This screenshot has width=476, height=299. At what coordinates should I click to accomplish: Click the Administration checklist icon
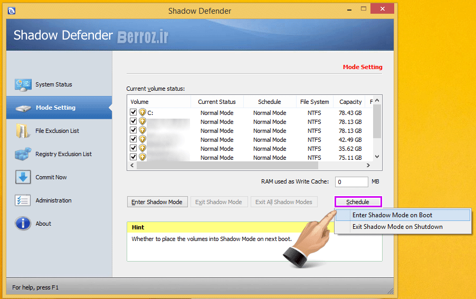point(23,200)
